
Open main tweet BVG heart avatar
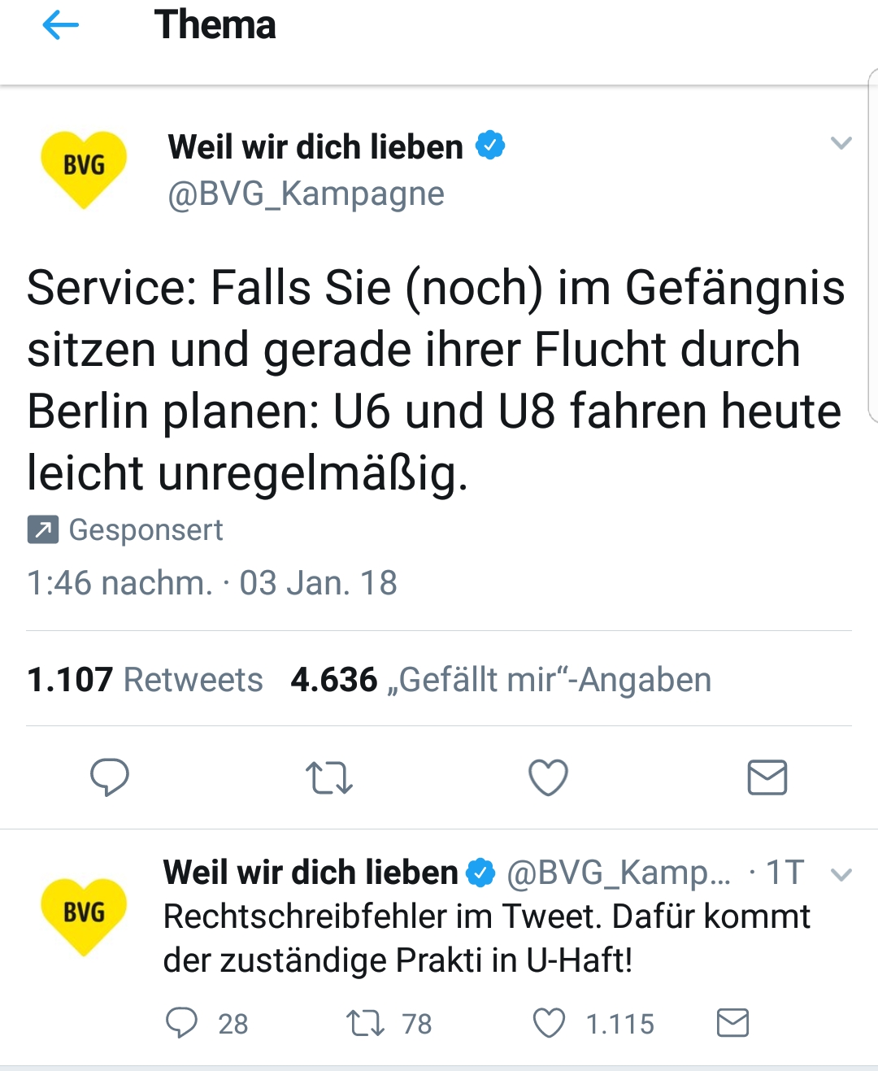tap(84, 168)
